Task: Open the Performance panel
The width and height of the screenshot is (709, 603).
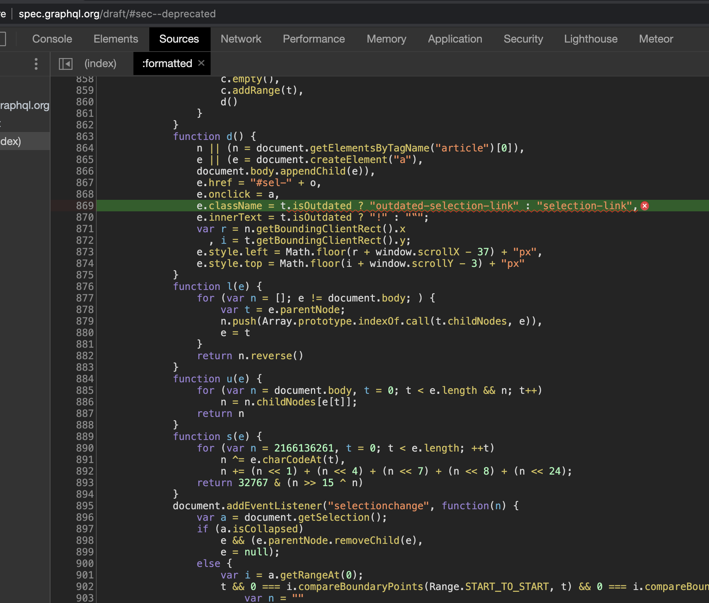Action: coord(314,39)
